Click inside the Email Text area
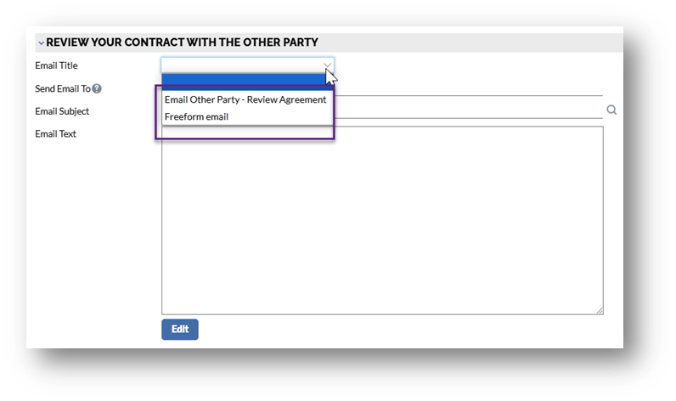Viewport: 676px width, 401px height. (382, 221)
